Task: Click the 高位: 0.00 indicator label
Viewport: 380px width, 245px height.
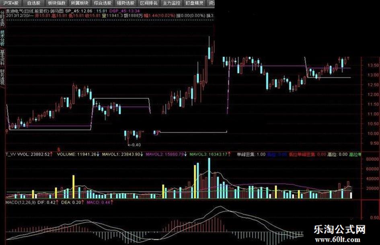Action: [x=337, y=154]
